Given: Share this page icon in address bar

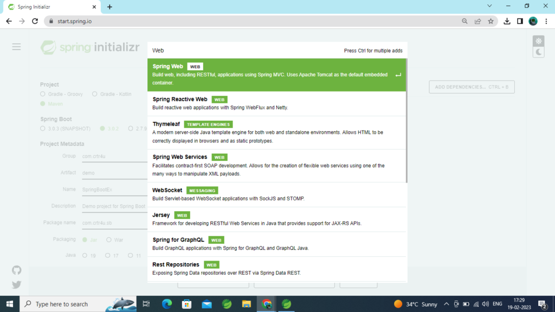Looking at the screenshot, I should (x=478, y=21).
